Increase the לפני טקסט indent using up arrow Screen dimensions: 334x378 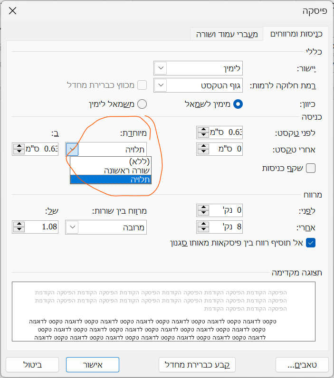tap(202, 130)
